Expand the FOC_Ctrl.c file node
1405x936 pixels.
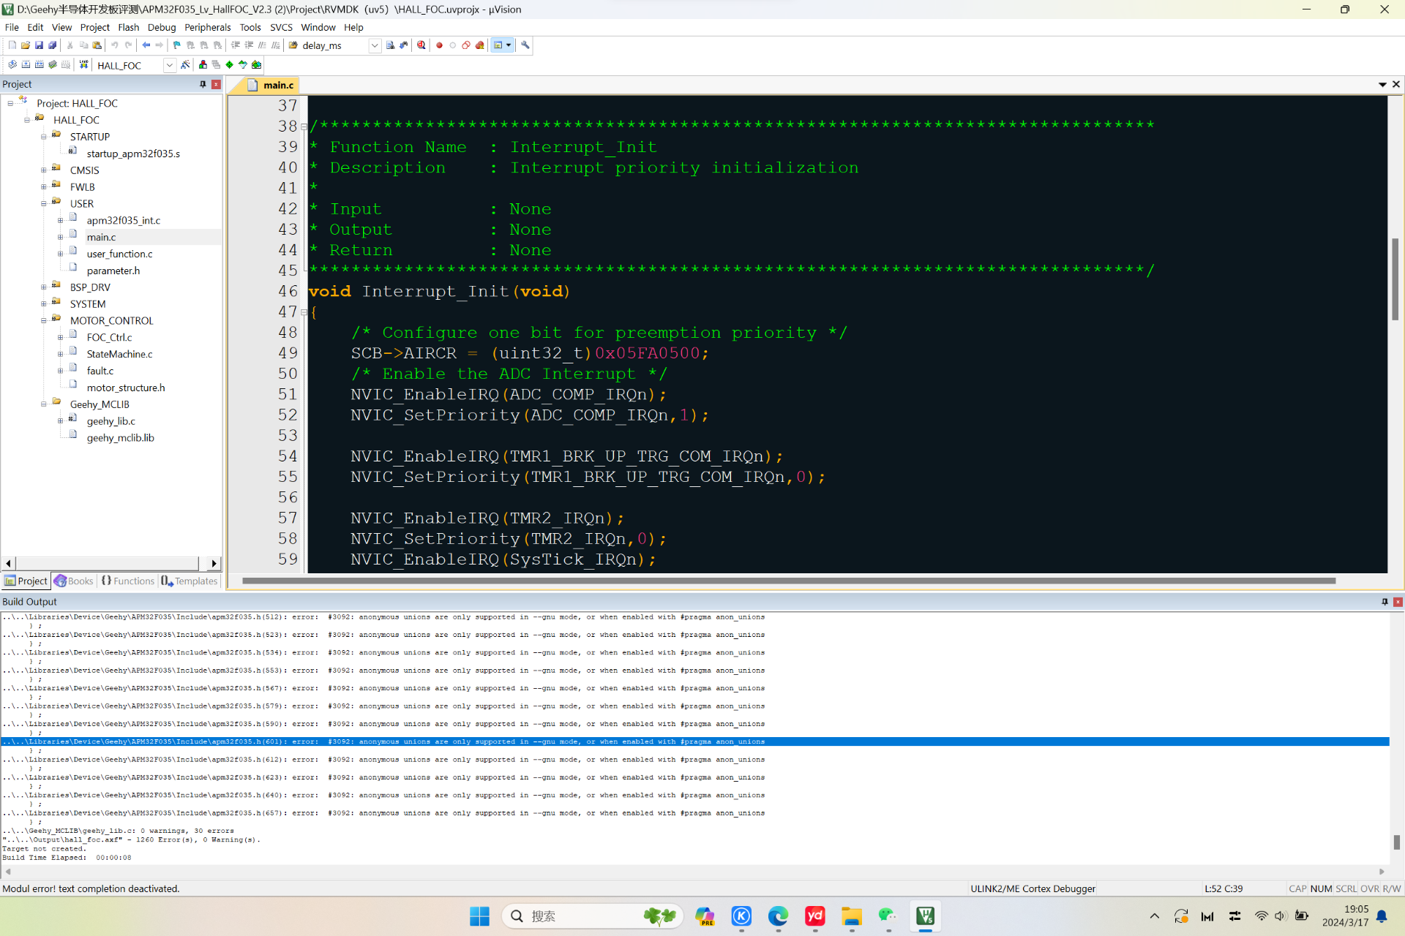click(x=61, y=338)
